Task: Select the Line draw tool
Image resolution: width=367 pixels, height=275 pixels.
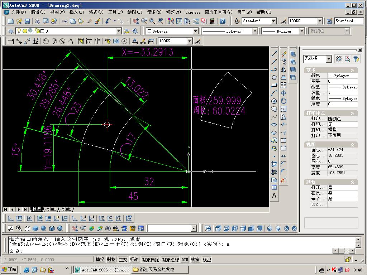Action: pyautogui.click(x=274, y=54)
